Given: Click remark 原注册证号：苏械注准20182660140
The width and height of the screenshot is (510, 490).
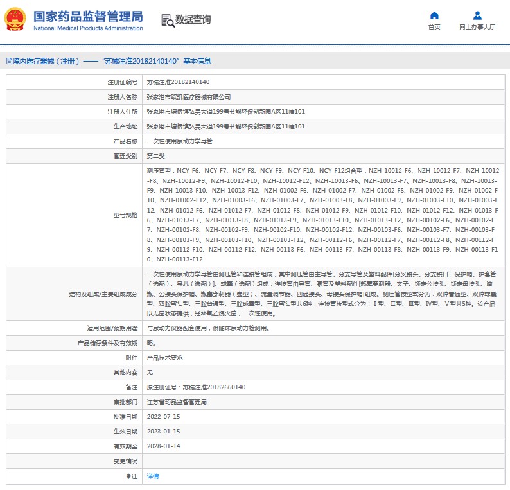Looking at the screenshot, I should click(196, 387).
